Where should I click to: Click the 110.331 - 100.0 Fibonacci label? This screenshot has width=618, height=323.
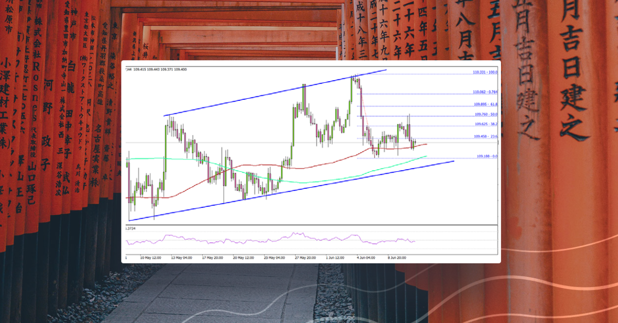485,72
